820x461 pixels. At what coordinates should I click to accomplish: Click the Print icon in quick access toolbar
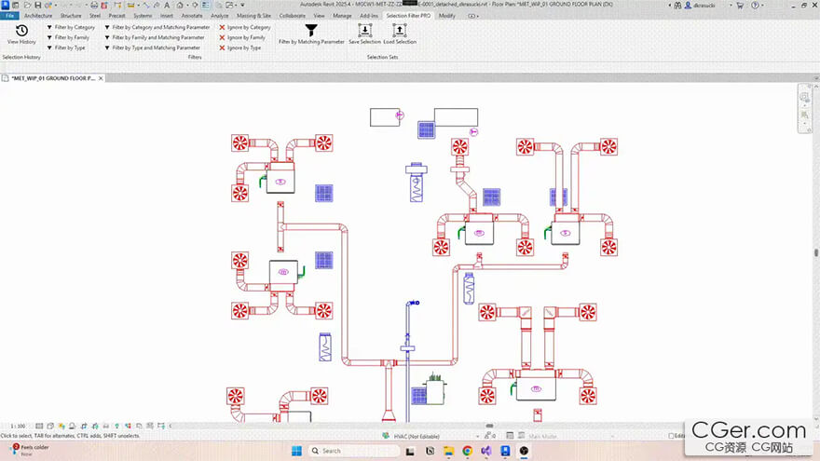coord(94,6)
